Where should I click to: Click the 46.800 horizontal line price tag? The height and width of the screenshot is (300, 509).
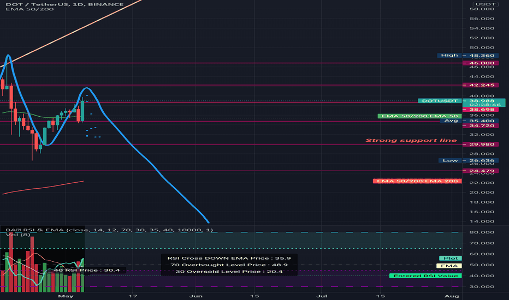(x=482, y=63)
